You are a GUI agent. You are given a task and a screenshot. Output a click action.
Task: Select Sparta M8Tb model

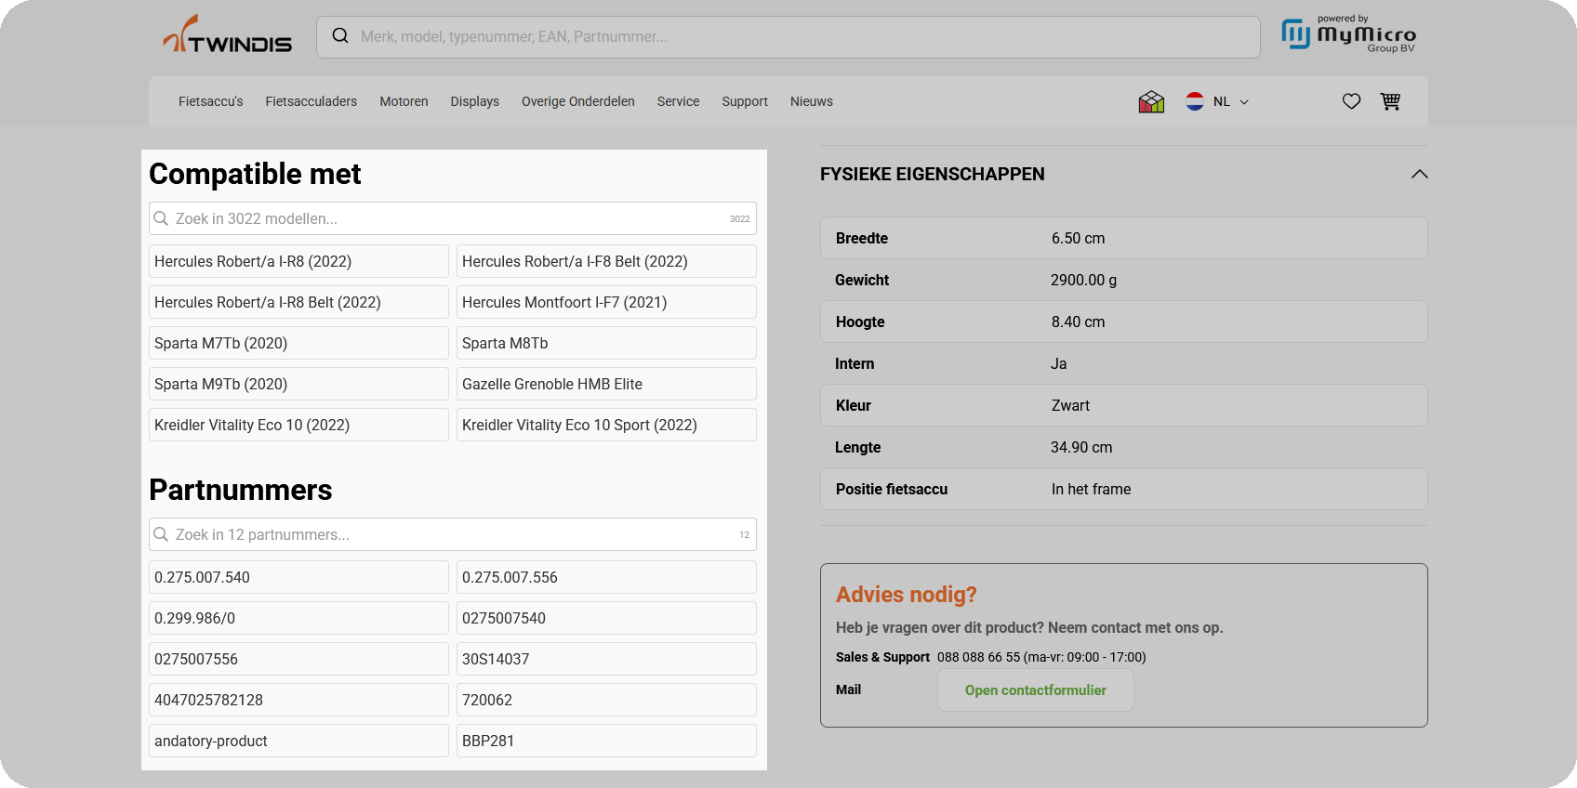606,343
